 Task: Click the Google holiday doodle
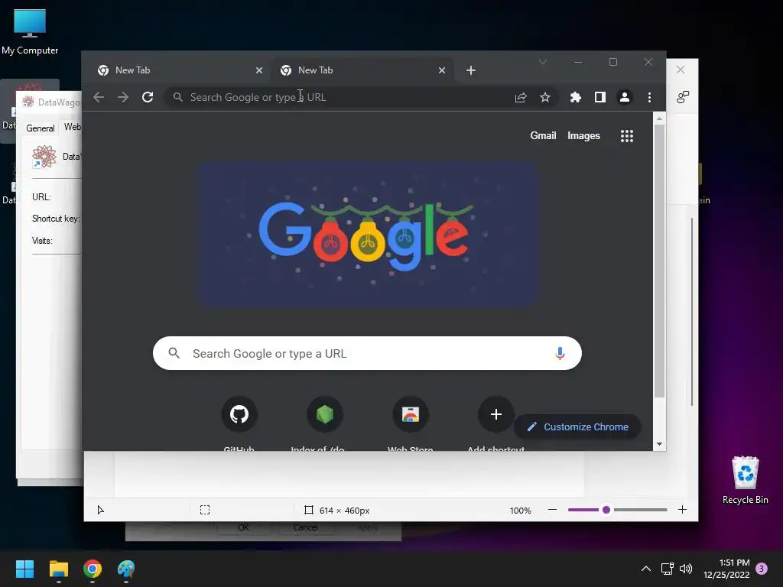pos(369,234)
